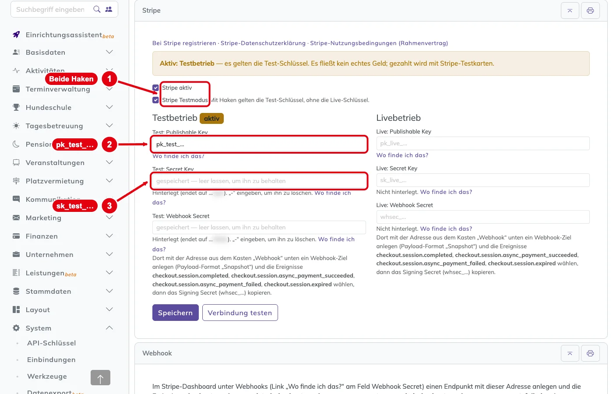Image resolution: width=613 pixels, height=394 pixels.
Task: Click the scroll-to-top arrow button
Action: 100,378
